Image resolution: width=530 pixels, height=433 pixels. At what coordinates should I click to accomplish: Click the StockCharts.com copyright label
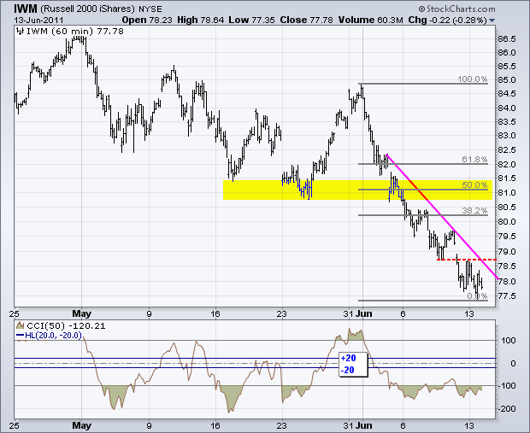456,9
